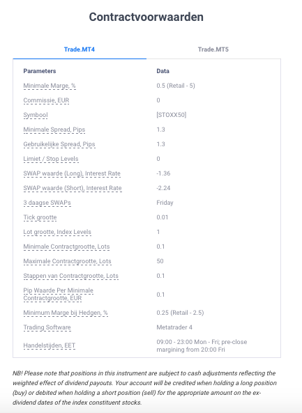Screen dimensions: 302x413
Task: Click the Tick grootte parameter label
Action: 40,217
